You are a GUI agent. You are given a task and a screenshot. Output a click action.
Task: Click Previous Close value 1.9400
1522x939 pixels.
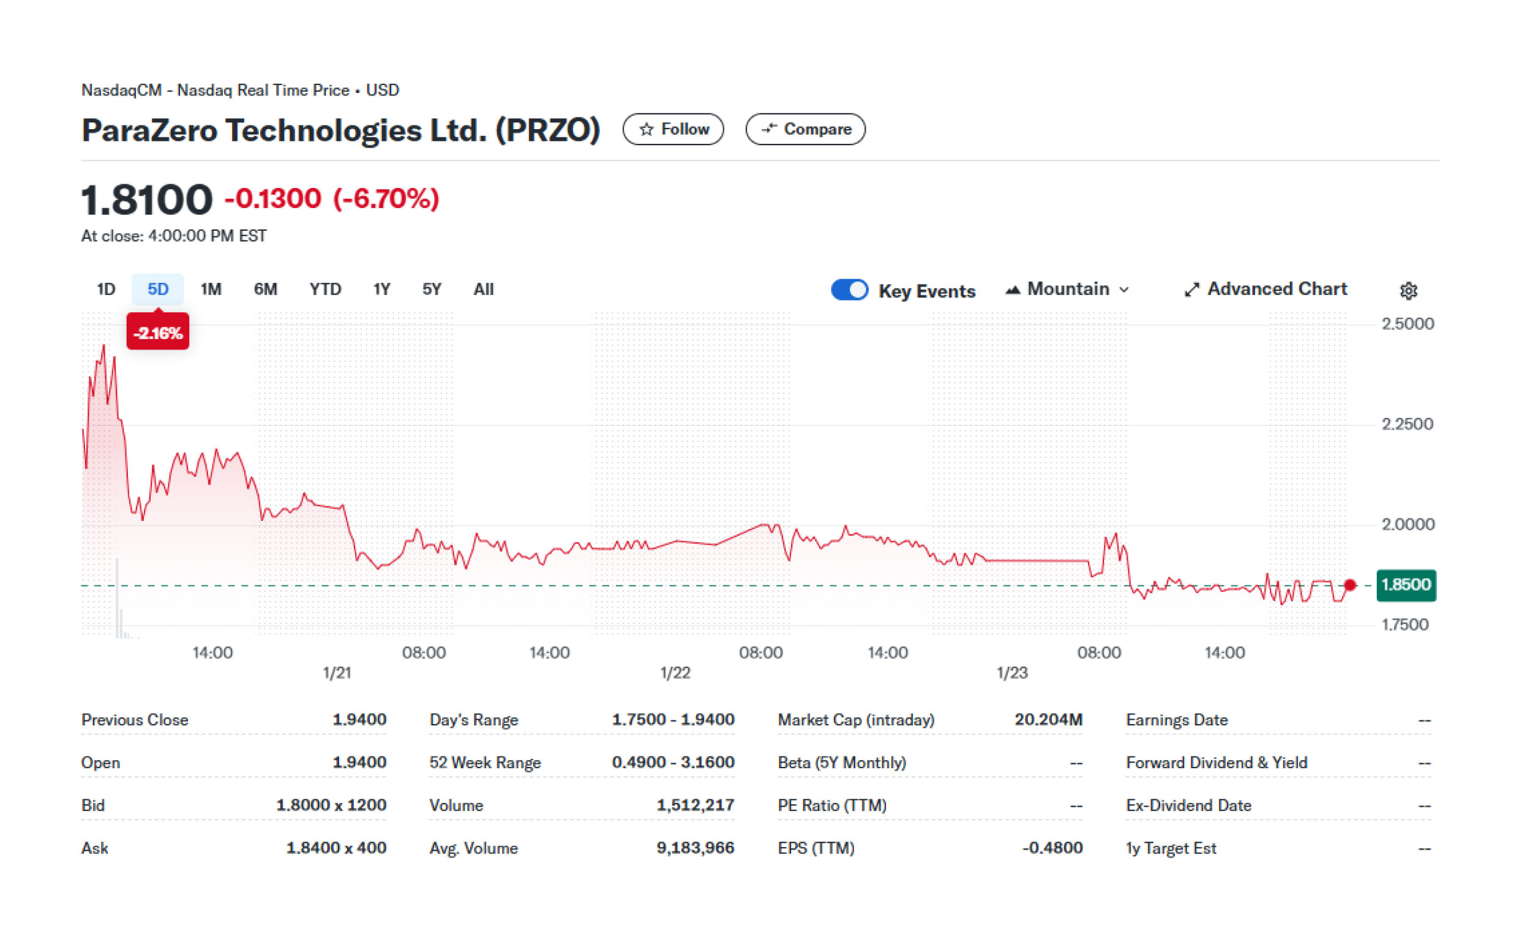pos(359,720)
